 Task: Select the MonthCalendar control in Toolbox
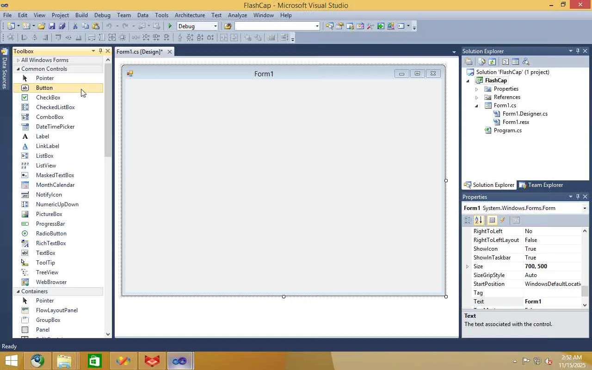click(x=58, y=185)
